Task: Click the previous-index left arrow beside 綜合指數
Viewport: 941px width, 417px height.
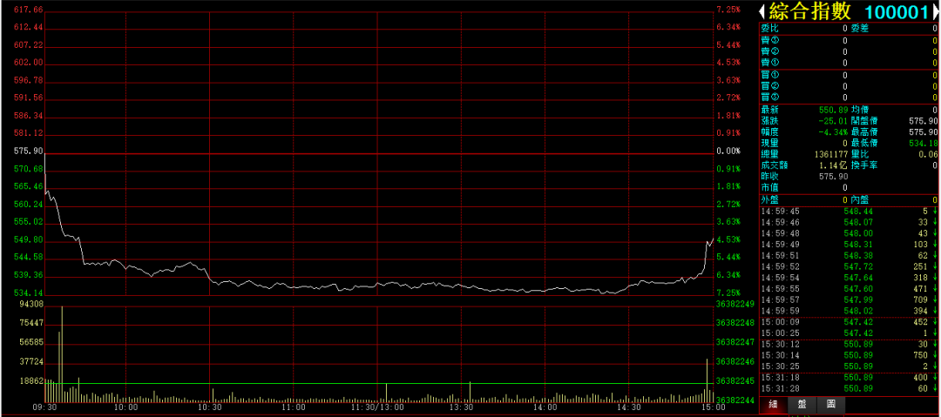Action: point(763,11)
